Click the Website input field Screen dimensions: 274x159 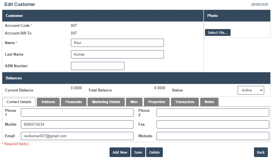213,136
